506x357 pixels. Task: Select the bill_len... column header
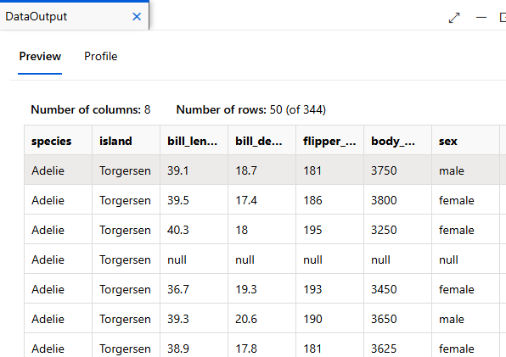[193, 141]
